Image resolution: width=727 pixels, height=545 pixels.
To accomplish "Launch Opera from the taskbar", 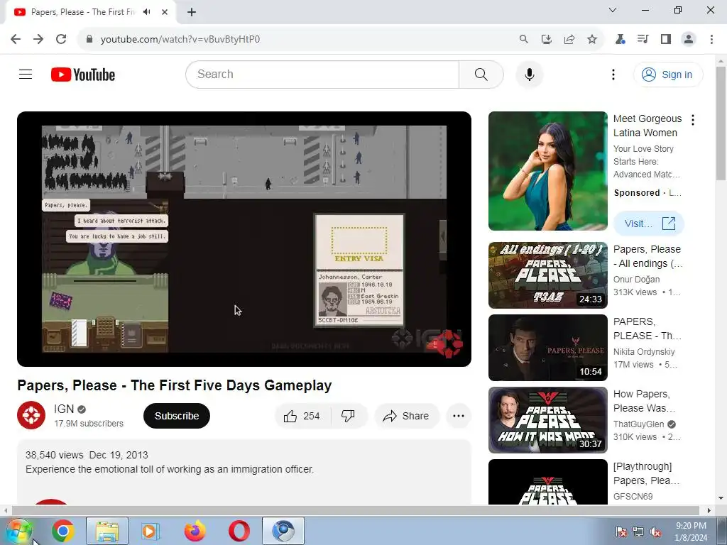I will tap(239, 531).
